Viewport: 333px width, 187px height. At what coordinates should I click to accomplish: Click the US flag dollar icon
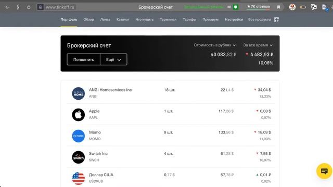pos(79,178)
